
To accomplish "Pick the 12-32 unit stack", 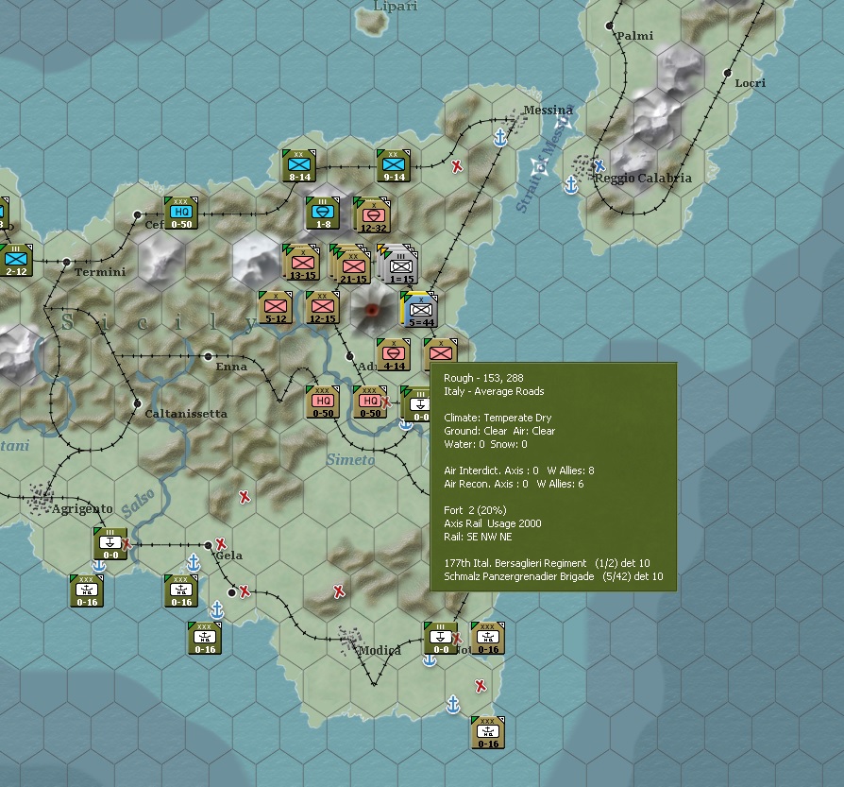I will [x=372, y=214].
